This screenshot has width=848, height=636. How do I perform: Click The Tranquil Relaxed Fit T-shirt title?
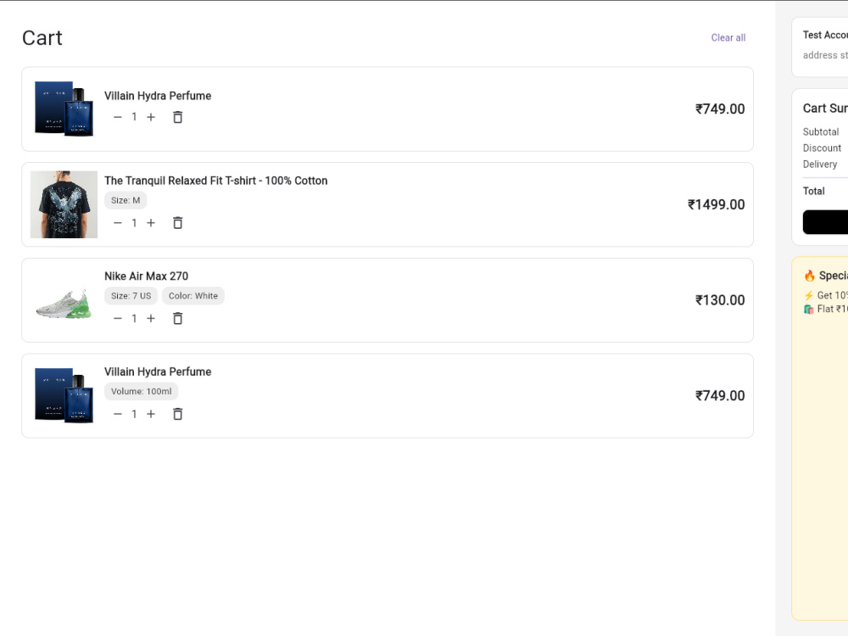click(x=215, y=181)
